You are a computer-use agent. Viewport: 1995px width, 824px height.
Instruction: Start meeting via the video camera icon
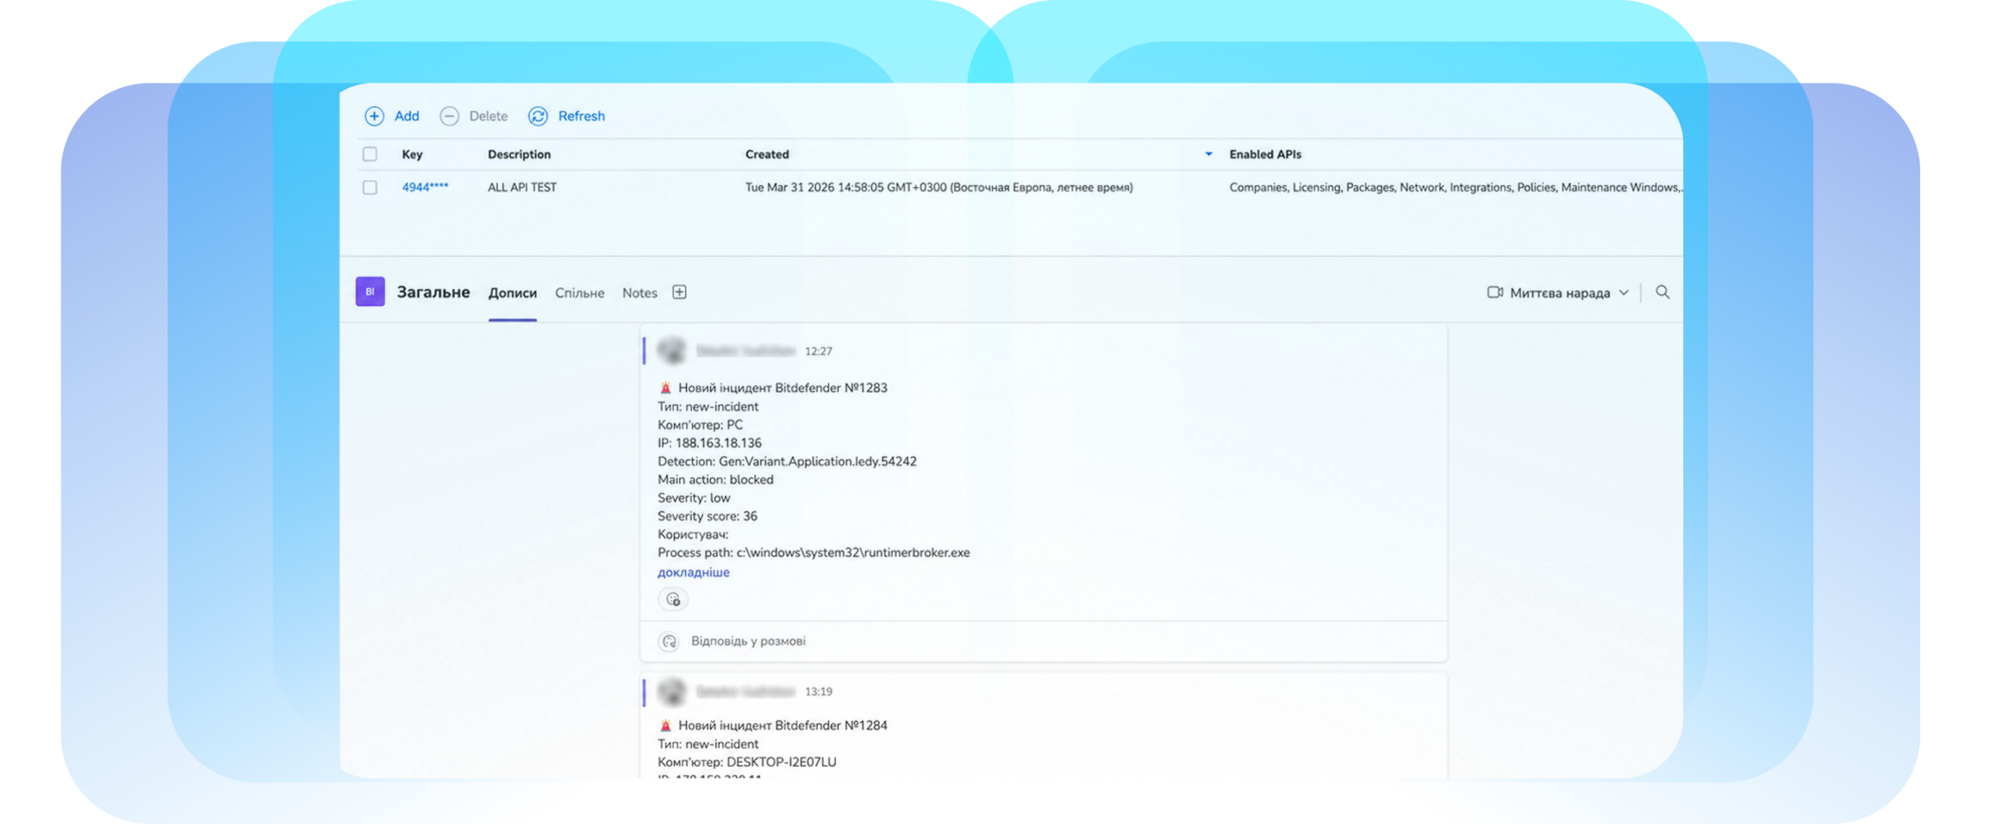pos(1495,292)
